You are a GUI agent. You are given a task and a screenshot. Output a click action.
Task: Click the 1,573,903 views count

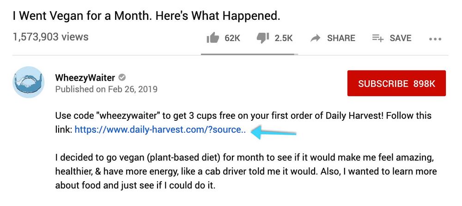tap(50, 37)
